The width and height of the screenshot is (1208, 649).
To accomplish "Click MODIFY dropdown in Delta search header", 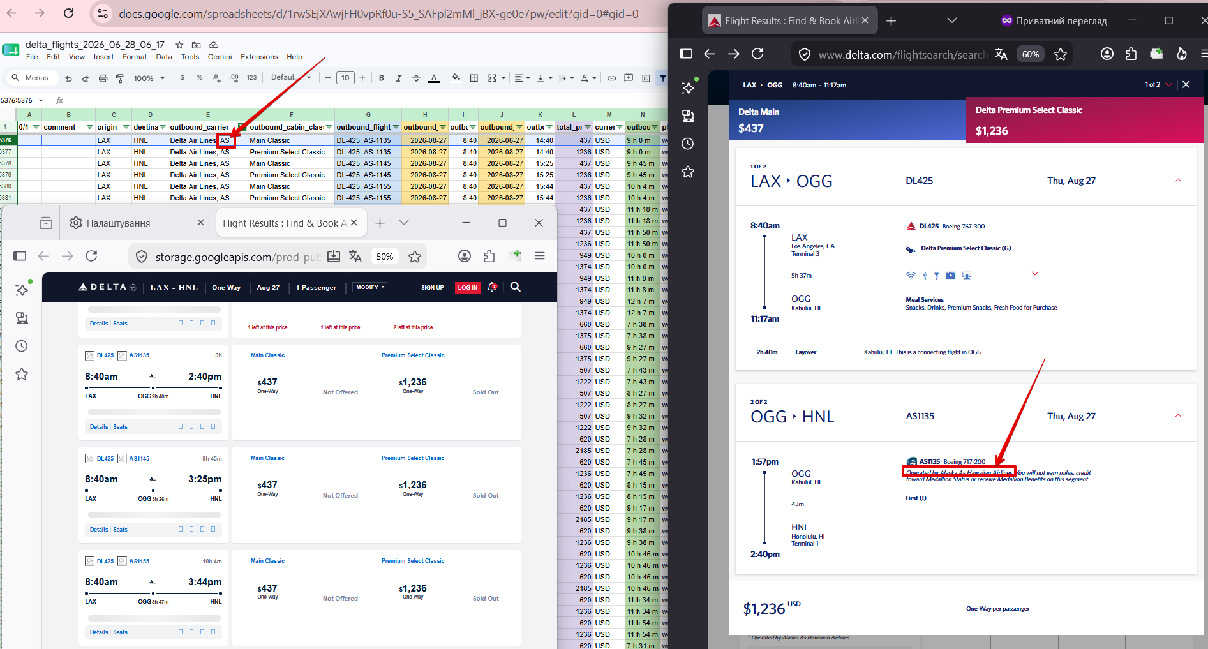I will [370, 287].
